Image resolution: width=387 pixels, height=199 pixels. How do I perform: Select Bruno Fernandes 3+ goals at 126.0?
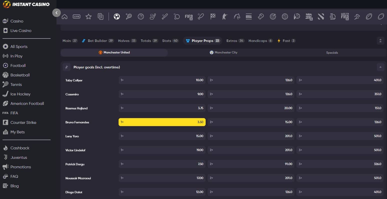click(x=340, y=122)
